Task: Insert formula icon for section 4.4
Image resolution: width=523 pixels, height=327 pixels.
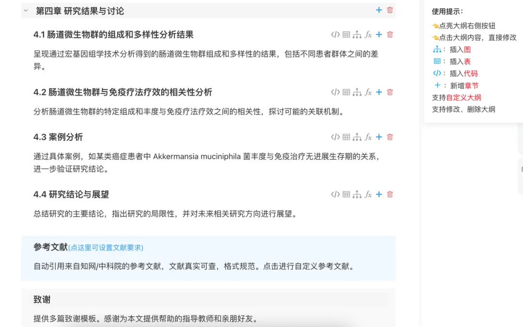Action: (x=368, y=195)
